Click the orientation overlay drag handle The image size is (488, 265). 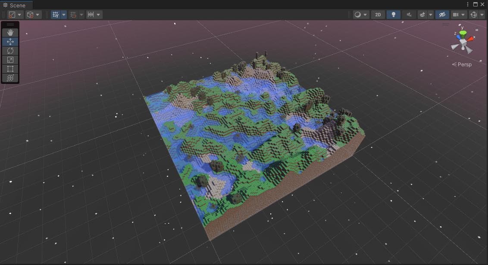coord(445,25)
